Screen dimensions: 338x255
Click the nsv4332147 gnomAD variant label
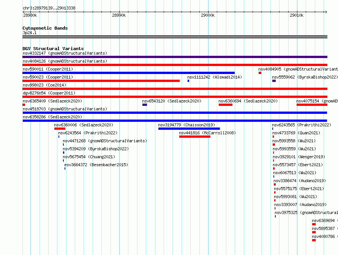tap(65, 53)
